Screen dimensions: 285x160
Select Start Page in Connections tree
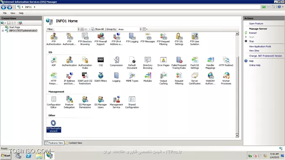point(15,27)
